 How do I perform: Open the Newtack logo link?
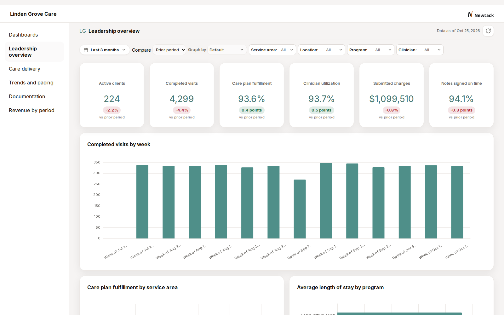coord(480,15)
